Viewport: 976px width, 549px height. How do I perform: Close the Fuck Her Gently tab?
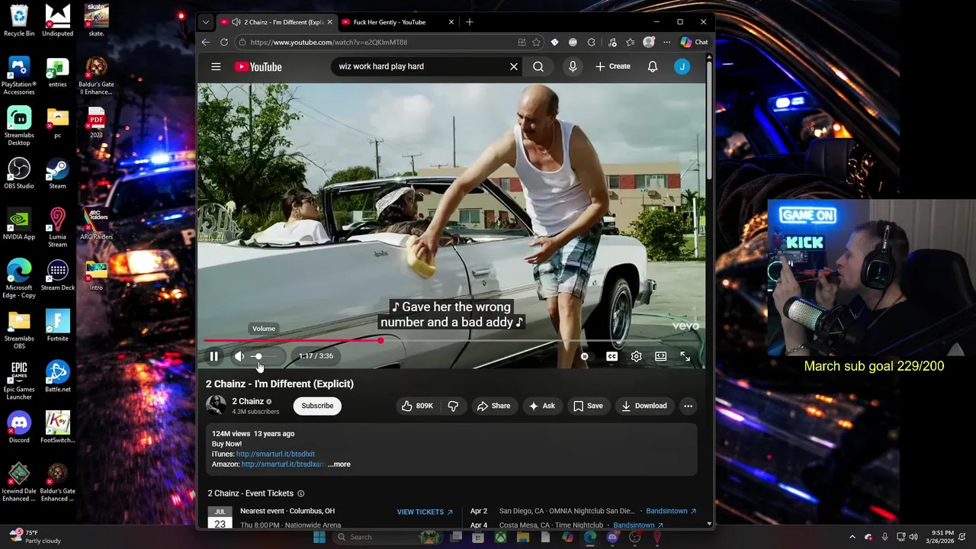(451, 22)
